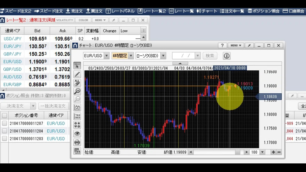Click the 決済注文 button

tap(16, 106)
